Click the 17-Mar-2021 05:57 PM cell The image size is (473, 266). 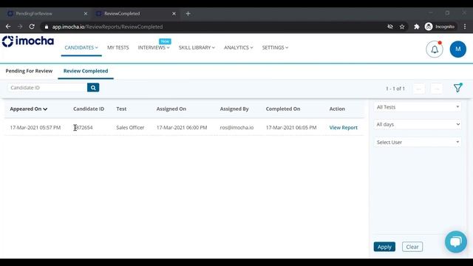pyautogui.click(x=35, y=128)
